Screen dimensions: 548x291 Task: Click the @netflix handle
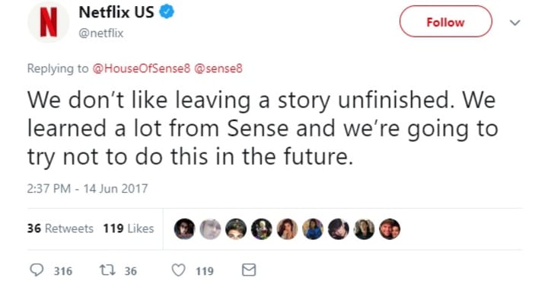click(x=101, y=34)
